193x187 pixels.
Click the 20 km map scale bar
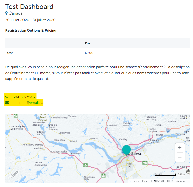coord(165,175)
